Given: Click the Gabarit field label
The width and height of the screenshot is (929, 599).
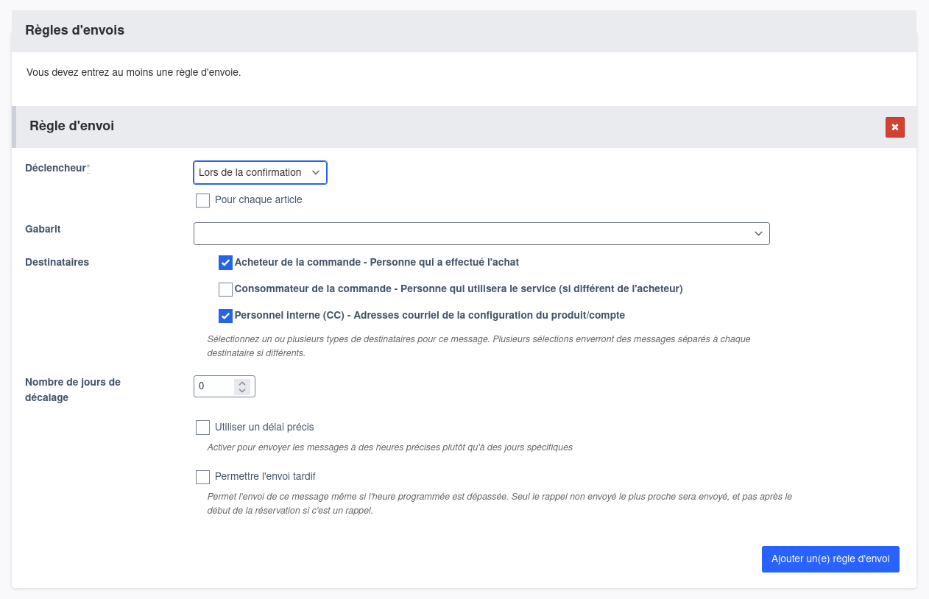Looking at the screenshot, I should 43,229.
